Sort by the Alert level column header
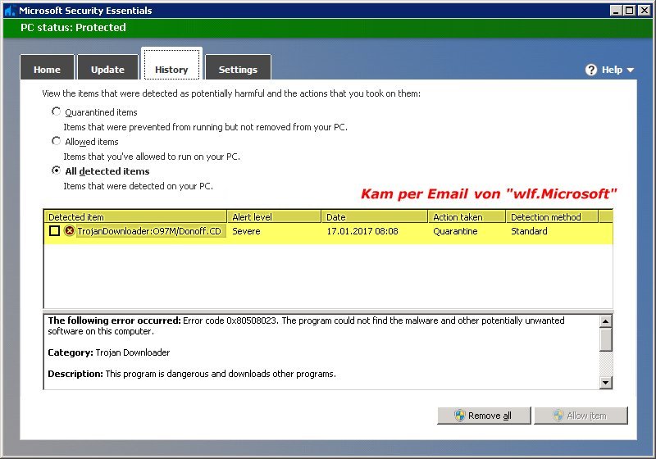 coord(274,216)
